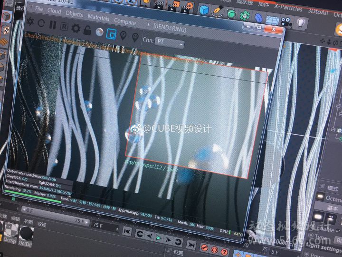This screenshot has width=342, height=257.
Task: Click the green subdivision generator icon
Action: [231, 13]
